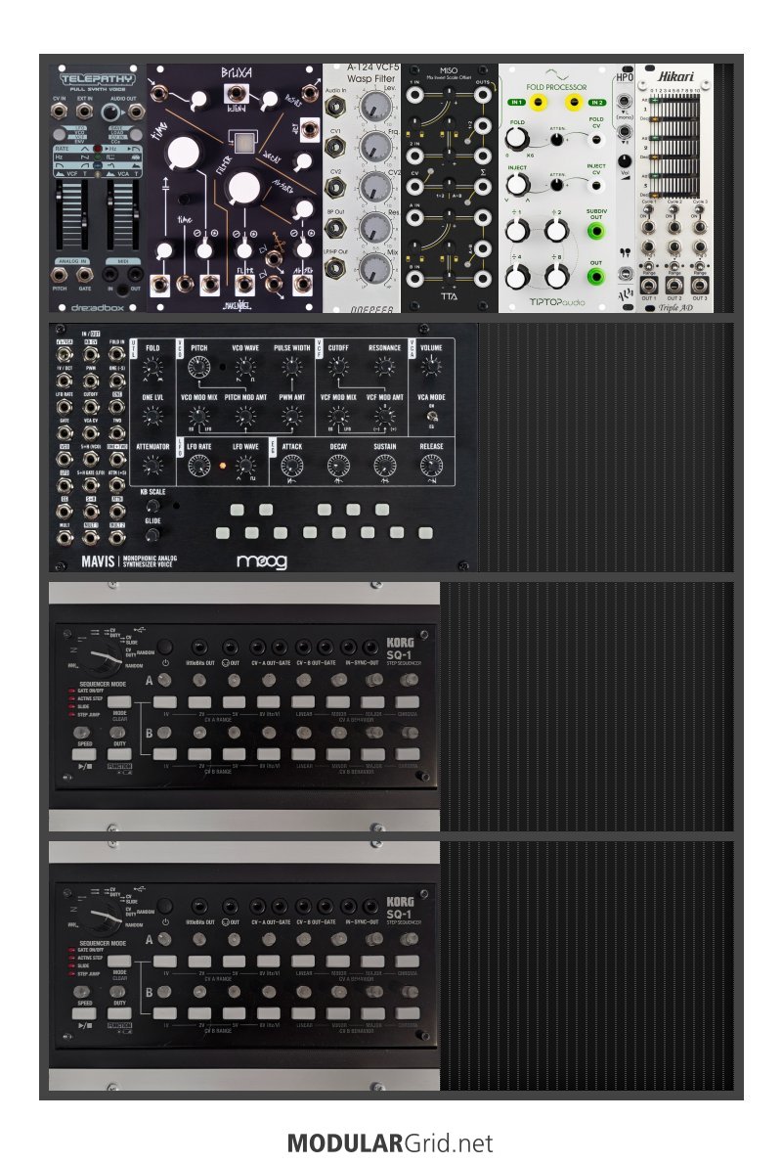Click the Hikari Triple AD OUT 1 jack
This screenshot has height=1164, width=782.
(x=648, y=285)
